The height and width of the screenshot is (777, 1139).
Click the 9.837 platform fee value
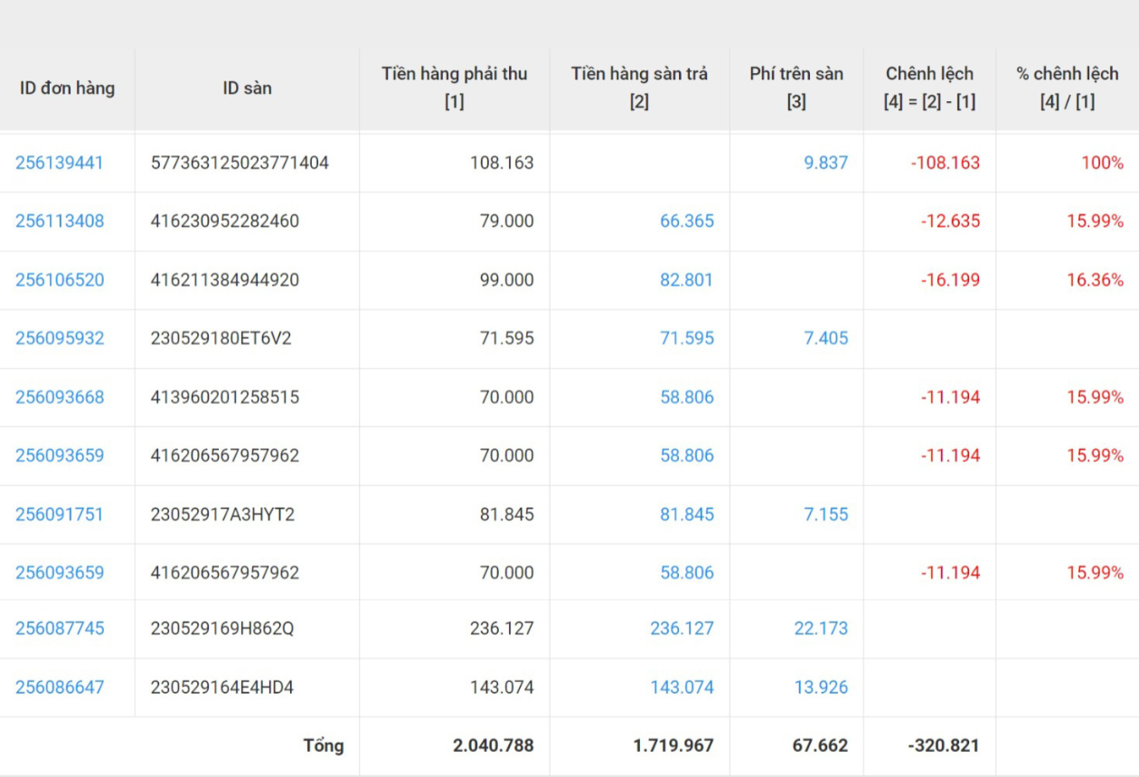click(825, 163)
